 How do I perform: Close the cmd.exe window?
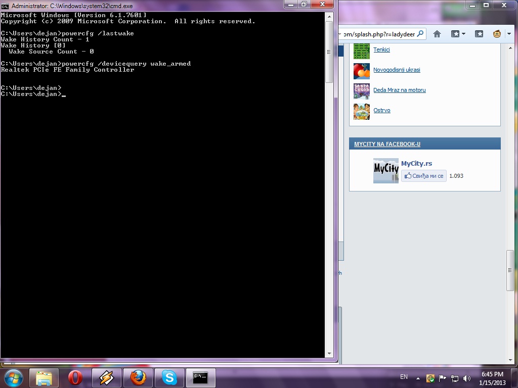322,4
